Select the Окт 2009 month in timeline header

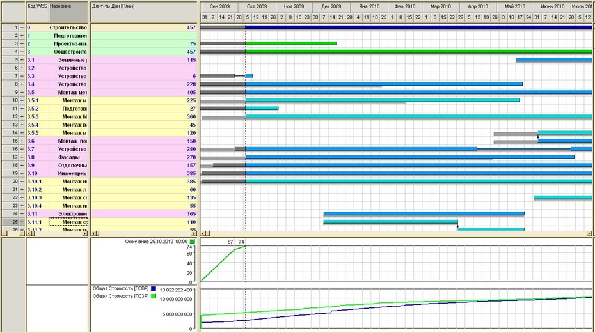tap(257, 6)
